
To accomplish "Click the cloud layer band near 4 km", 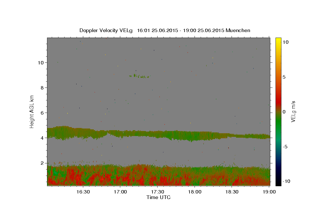I will [x=159, y=134].
